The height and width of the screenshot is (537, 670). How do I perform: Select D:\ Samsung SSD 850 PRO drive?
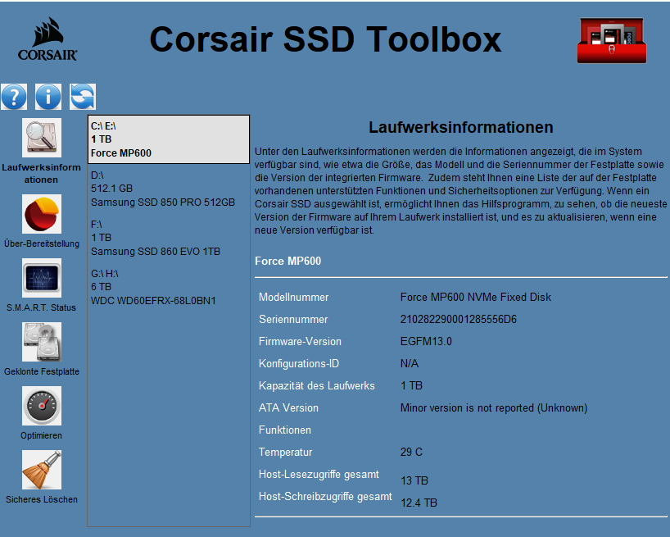(x=169, y=189)
